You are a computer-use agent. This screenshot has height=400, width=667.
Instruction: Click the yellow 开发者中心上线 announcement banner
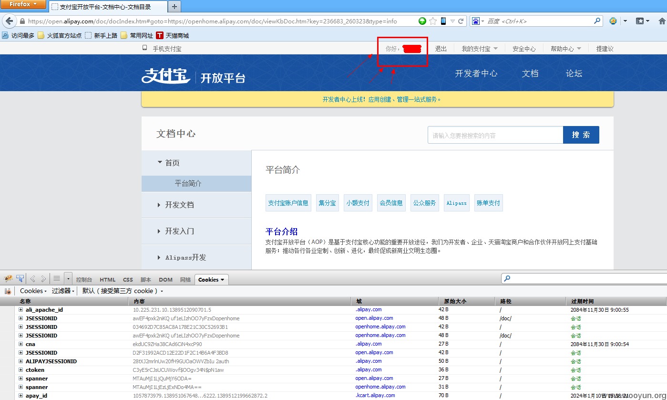click(x=378, y=99)
